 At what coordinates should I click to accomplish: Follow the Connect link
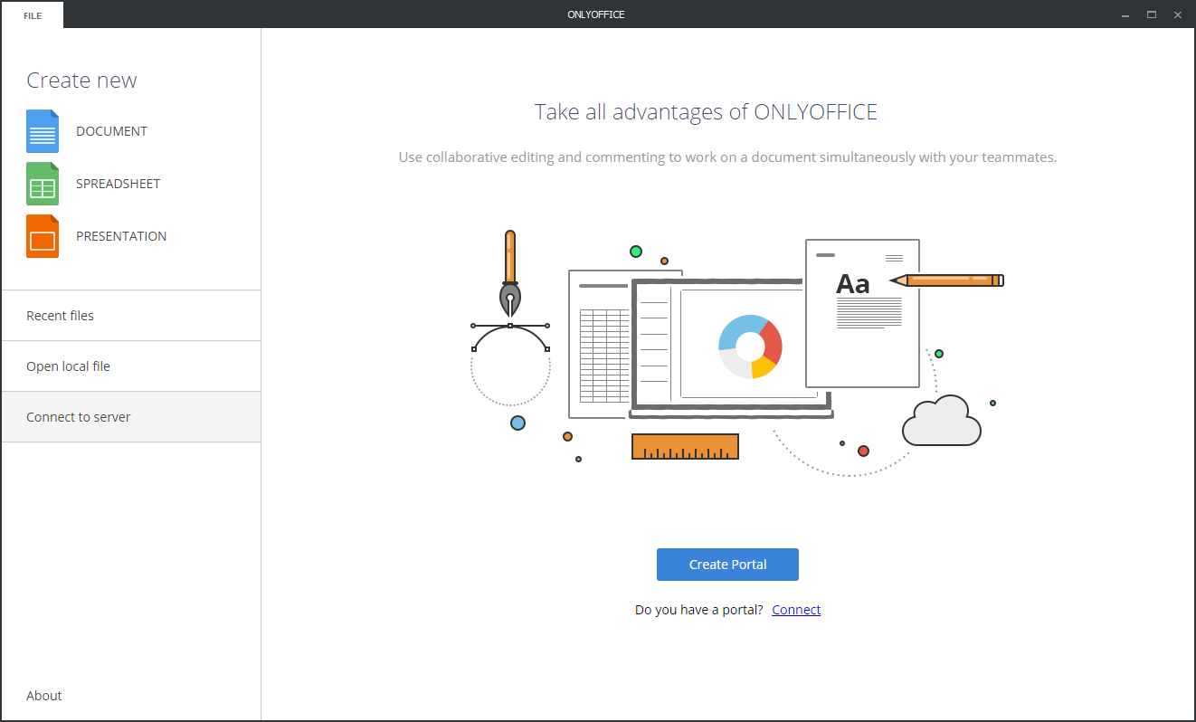[796, 610]
